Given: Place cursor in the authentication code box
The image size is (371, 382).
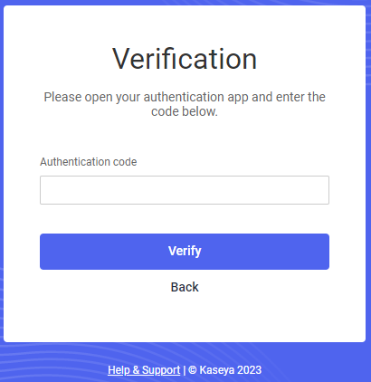Looking at the screenshot, I should (185, 190).
